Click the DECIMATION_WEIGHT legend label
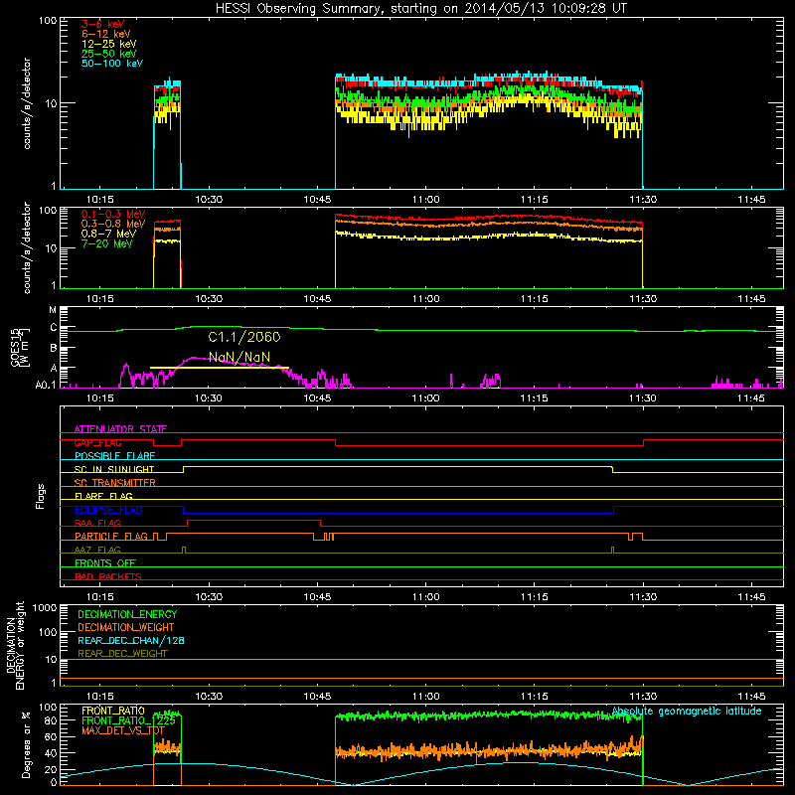This screenshot has width=795, height=795. 126,627
